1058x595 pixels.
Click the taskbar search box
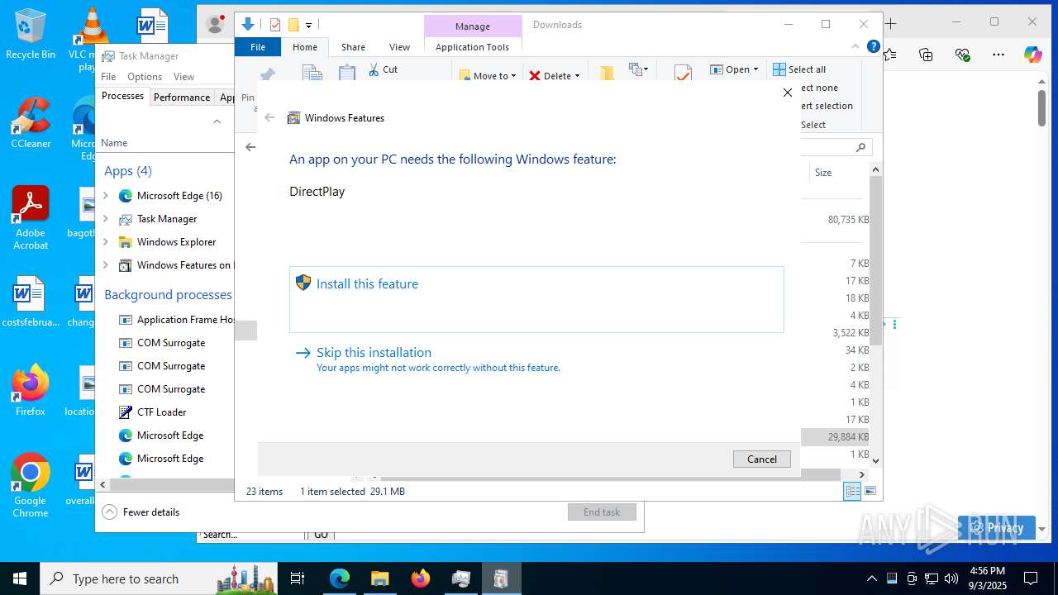click(160, 578)
